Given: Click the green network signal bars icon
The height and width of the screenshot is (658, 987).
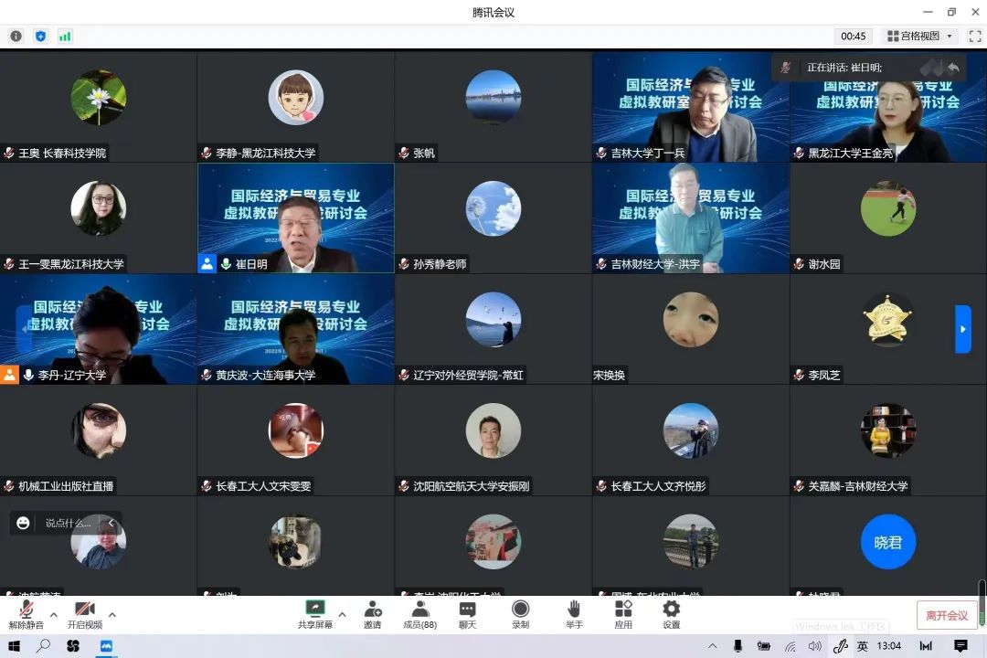Looking at the screenshot, I should 65,36.
